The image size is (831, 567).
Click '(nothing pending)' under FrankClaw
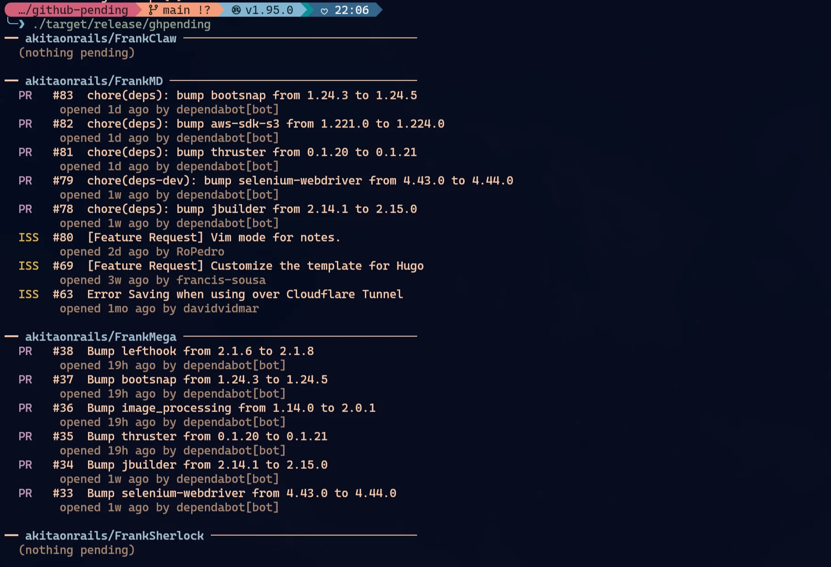coord(77,53)
